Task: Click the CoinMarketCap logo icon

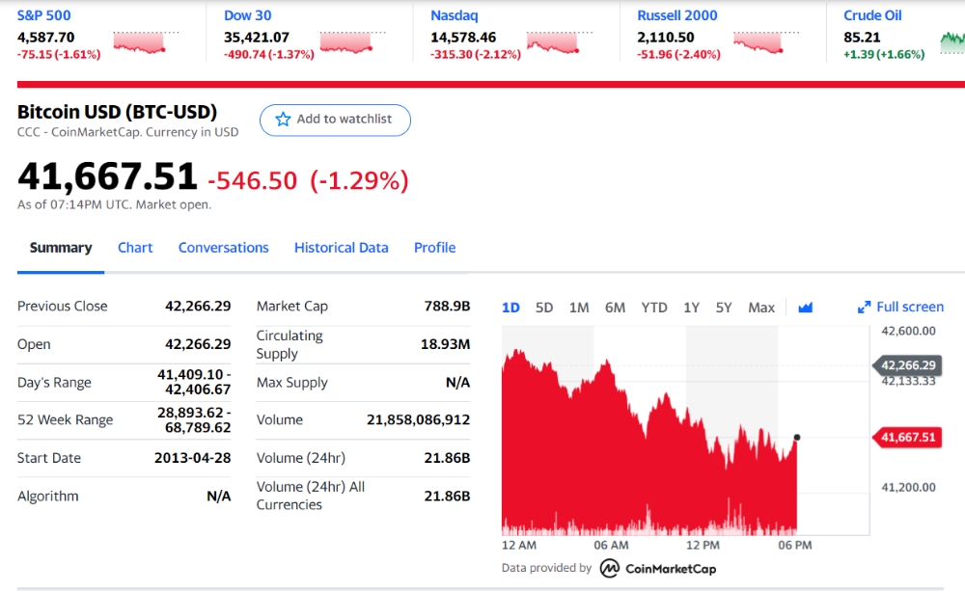Action: (x=609, y=568)
